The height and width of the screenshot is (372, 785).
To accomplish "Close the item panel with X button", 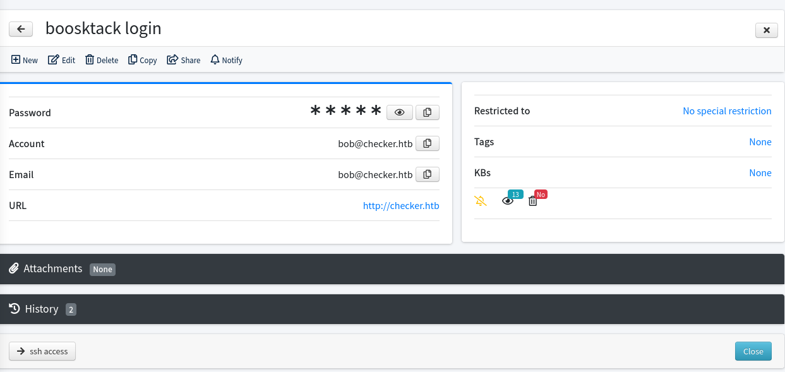I will tap(766, 30).
